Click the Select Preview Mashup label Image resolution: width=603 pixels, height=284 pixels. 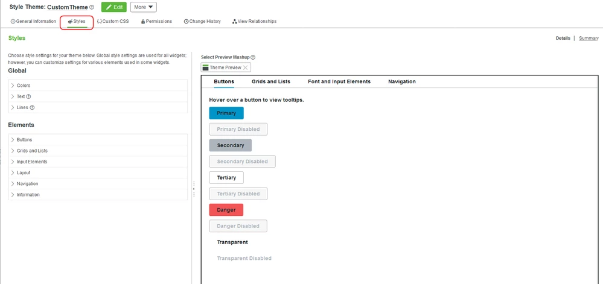(225, 57)
